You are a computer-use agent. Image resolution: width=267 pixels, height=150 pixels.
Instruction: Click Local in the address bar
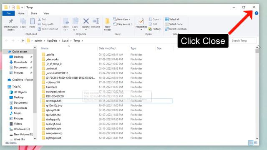coord(65,41)
